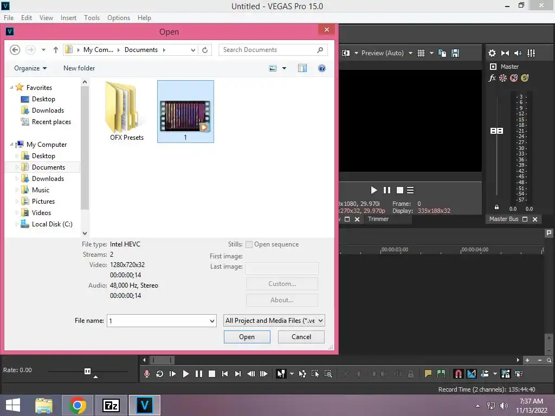Viewport: 555px width, 416px height.
Task: Click Go to Start in transport bar
Action: (225, 374)
